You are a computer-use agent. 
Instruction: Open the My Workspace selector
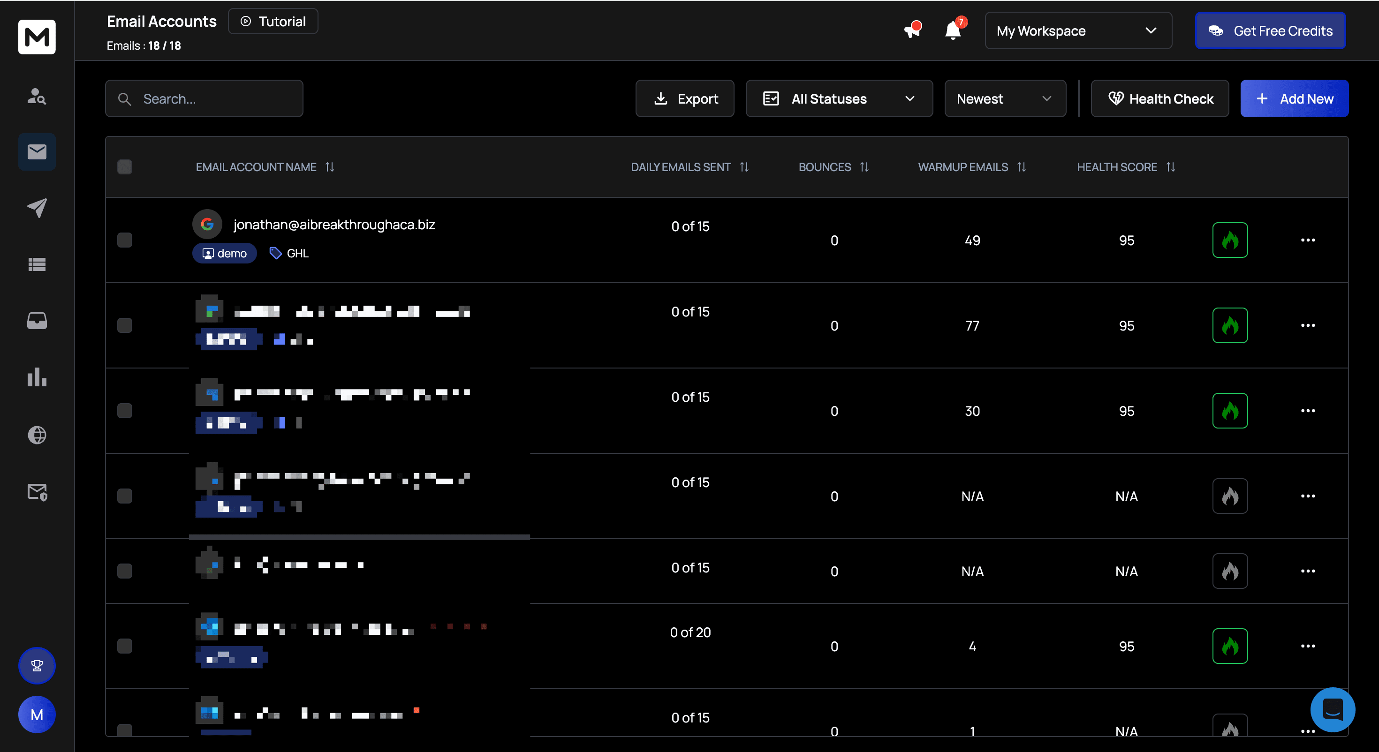tap(1077, 31)
